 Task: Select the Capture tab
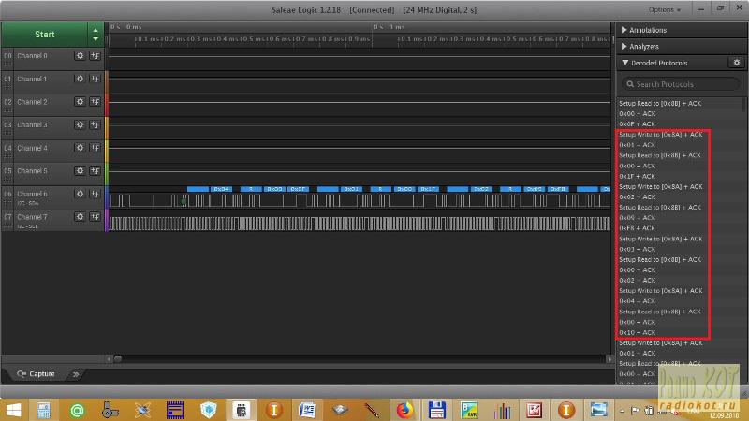coord(36,374)
